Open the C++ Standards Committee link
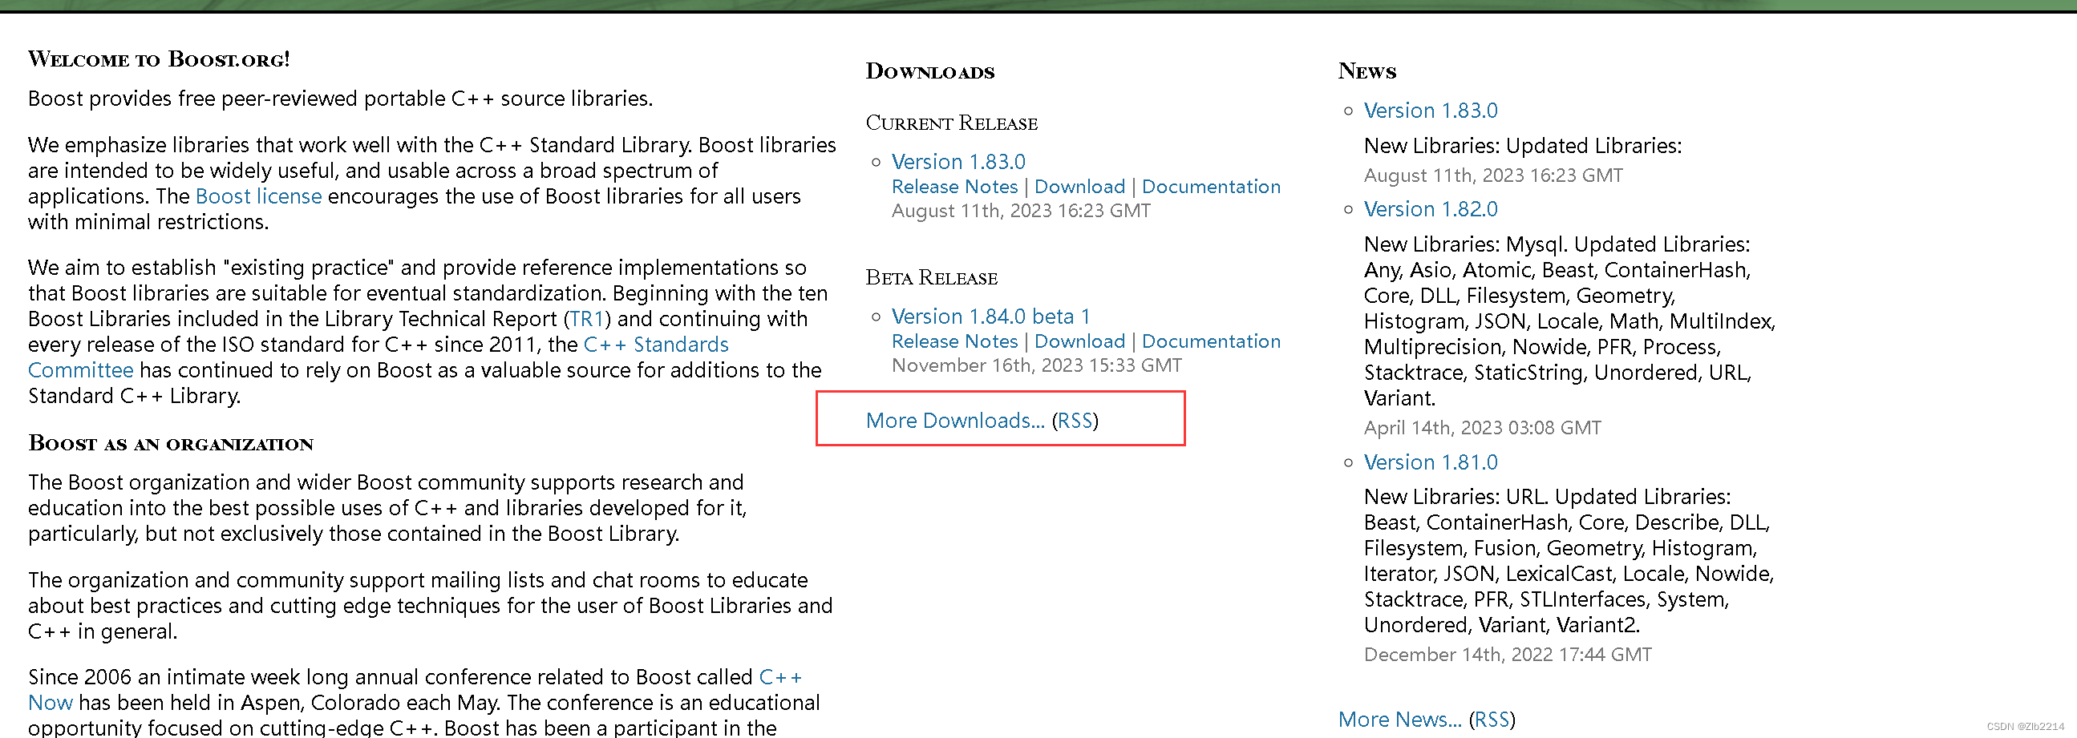 655,345
